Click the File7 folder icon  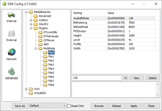[x=45, y=81]
